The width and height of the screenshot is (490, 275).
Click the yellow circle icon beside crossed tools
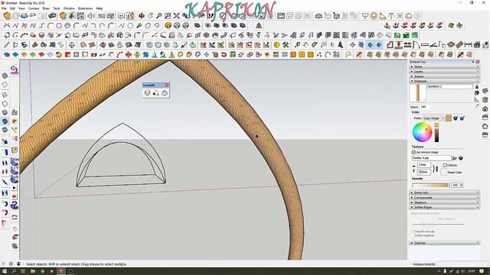tap(276, 45)
